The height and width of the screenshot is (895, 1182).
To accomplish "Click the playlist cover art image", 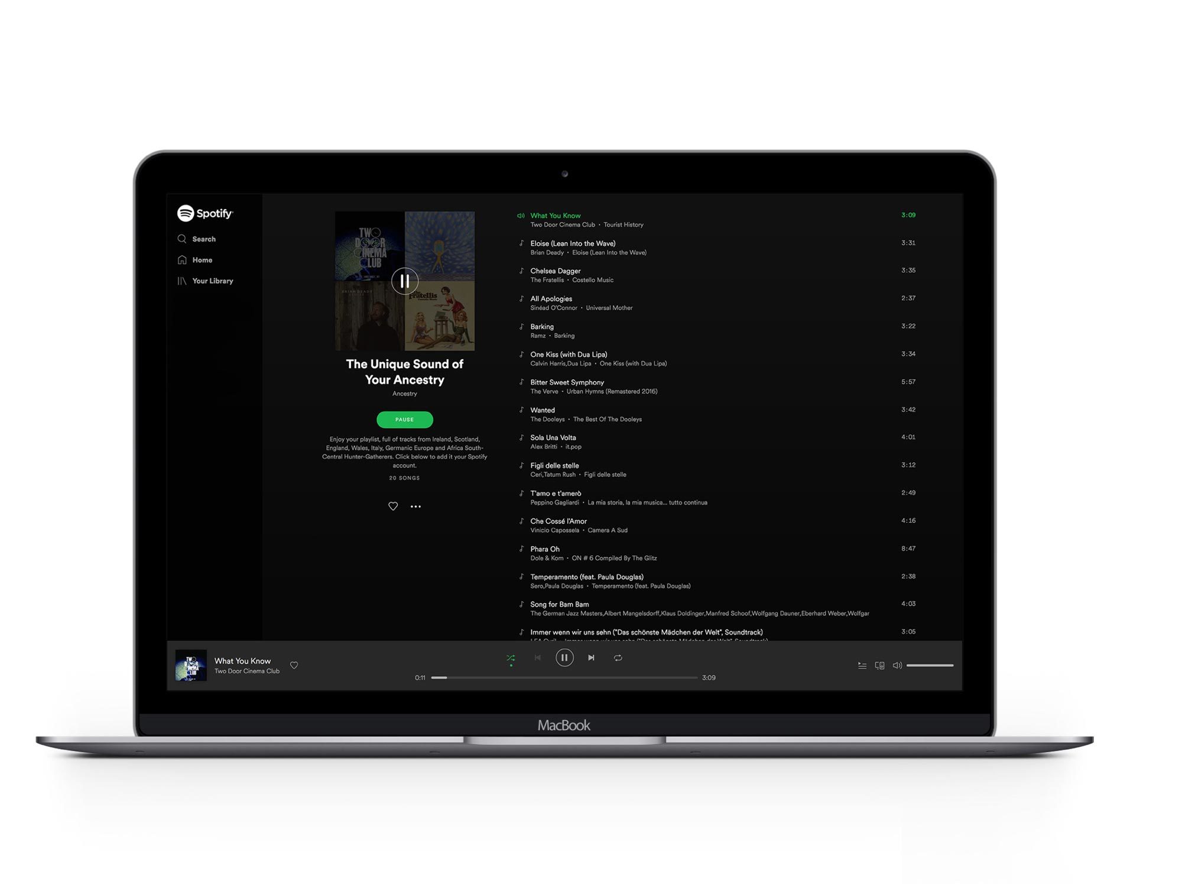I will click(405, 281).
